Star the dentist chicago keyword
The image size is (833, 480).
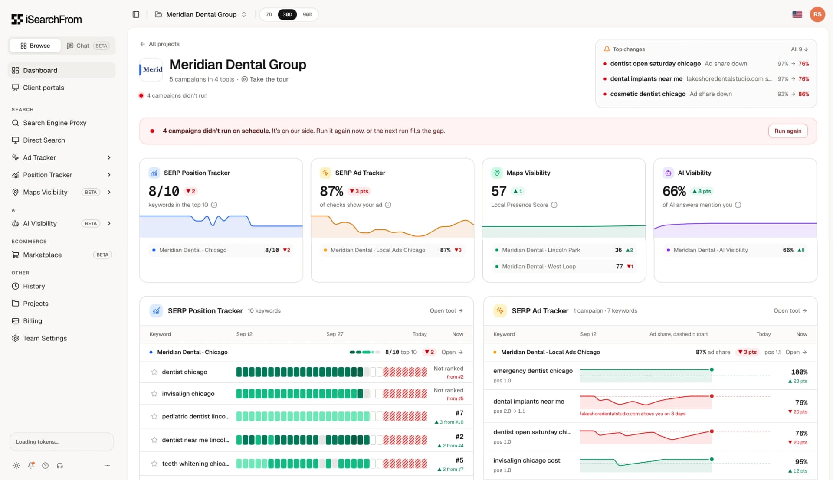coord(154,372)
